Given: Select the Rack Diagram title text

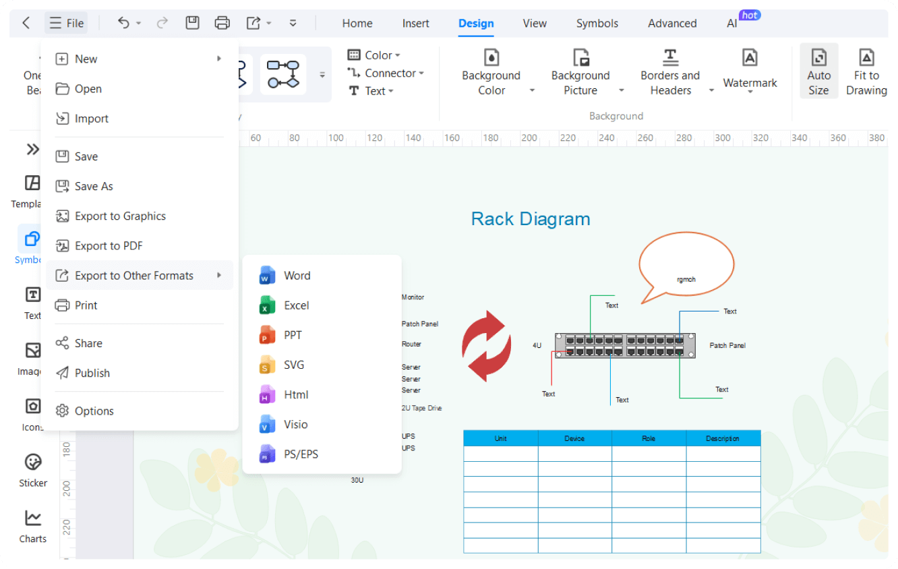Looking at the screenshot, I should click(531, 219).
